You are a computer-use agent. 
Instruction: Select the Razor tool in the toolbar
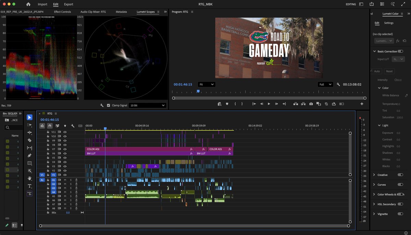[x=29, y=140]
